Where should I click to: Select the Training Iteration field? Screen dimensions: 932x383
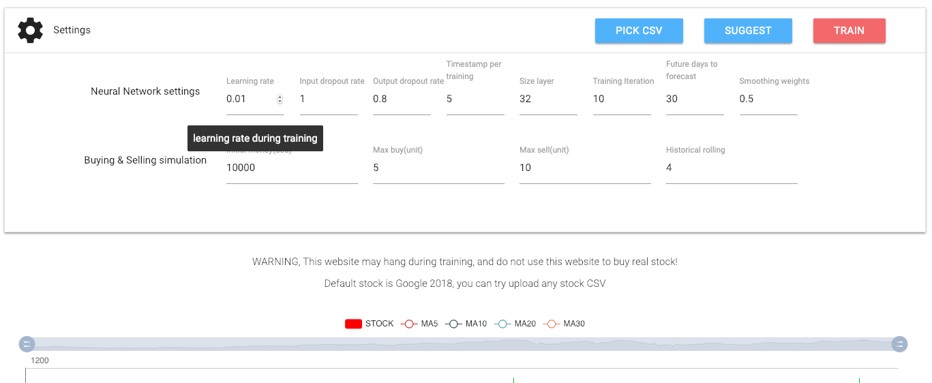click(x=621, y=99)
